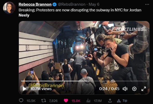153x104 pixels.
Task: Share the tweet via upload arrow icon
Action: pyautogui.click(x=110, y=100)
